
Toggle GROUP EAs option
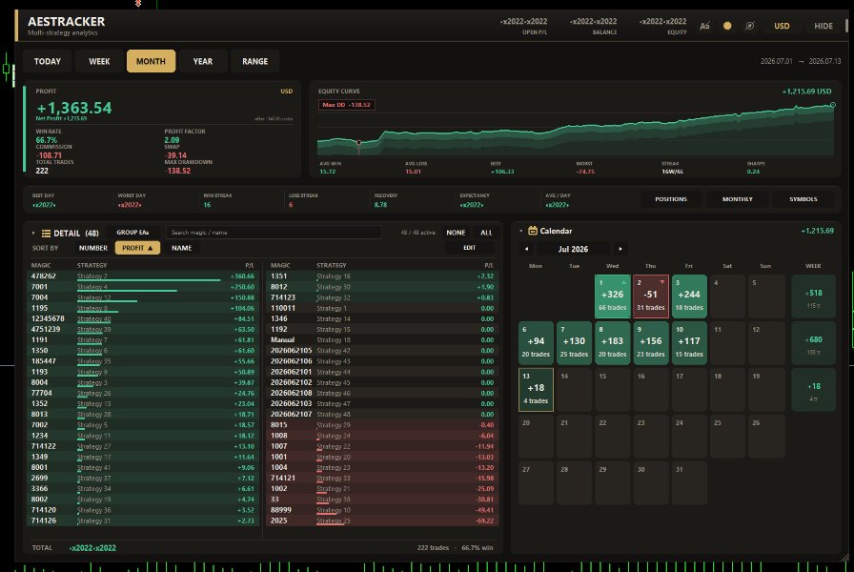click(132, 232)
